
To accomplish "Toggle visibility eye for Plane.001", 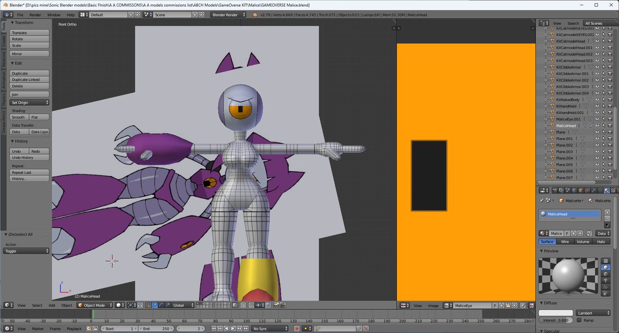I will tap(597, 138).
